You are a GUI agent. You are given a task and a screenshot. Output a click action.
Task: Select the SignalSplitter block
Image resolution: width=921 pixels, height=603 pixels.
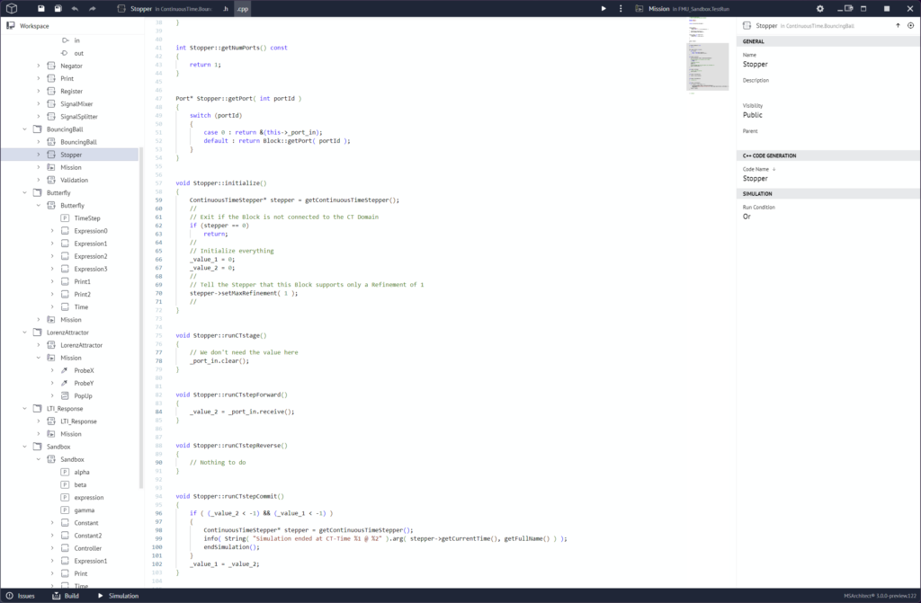tap(79, 116)
